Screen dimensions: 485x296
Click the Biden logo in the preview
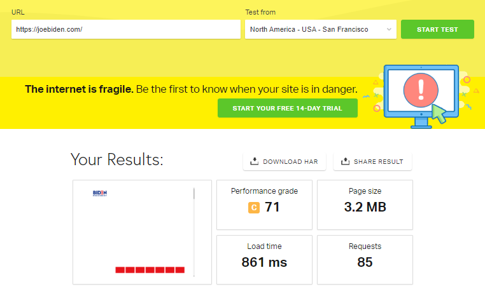100,193
